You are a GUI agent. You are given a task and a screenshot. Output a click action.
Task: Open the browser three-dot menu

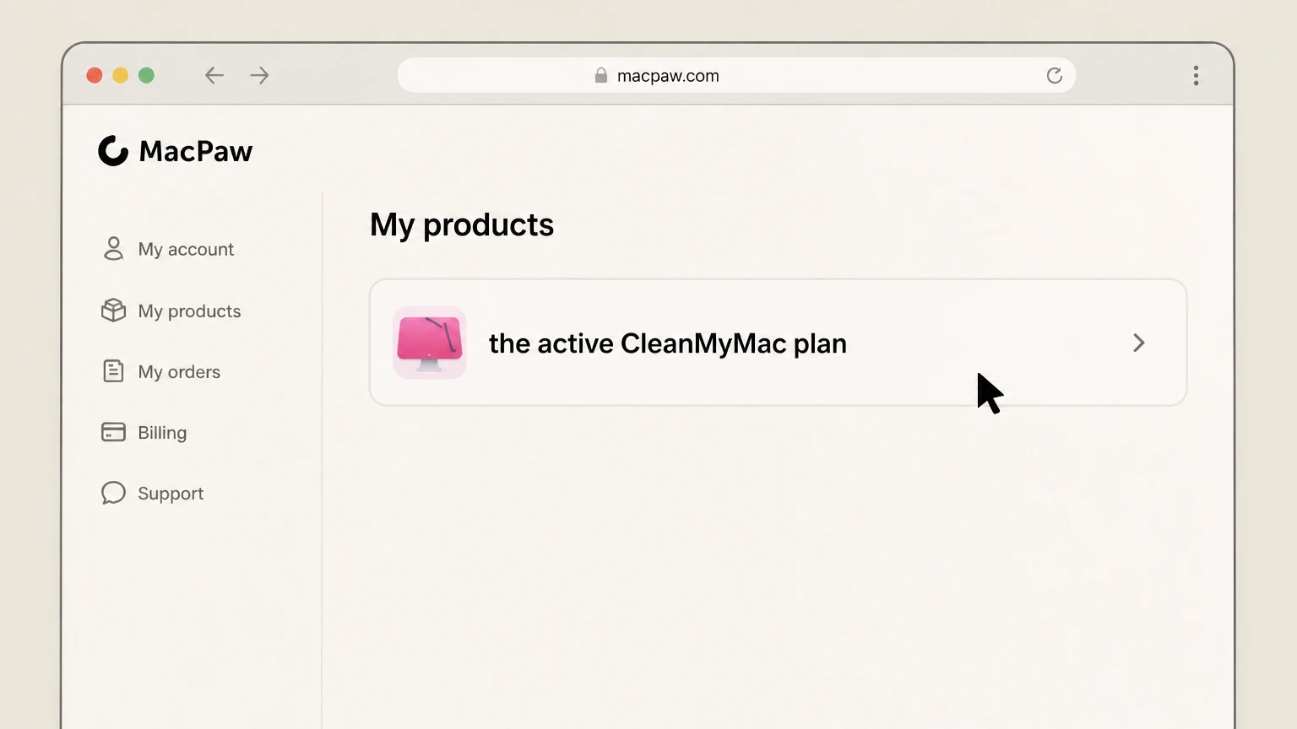point(1196,75)
